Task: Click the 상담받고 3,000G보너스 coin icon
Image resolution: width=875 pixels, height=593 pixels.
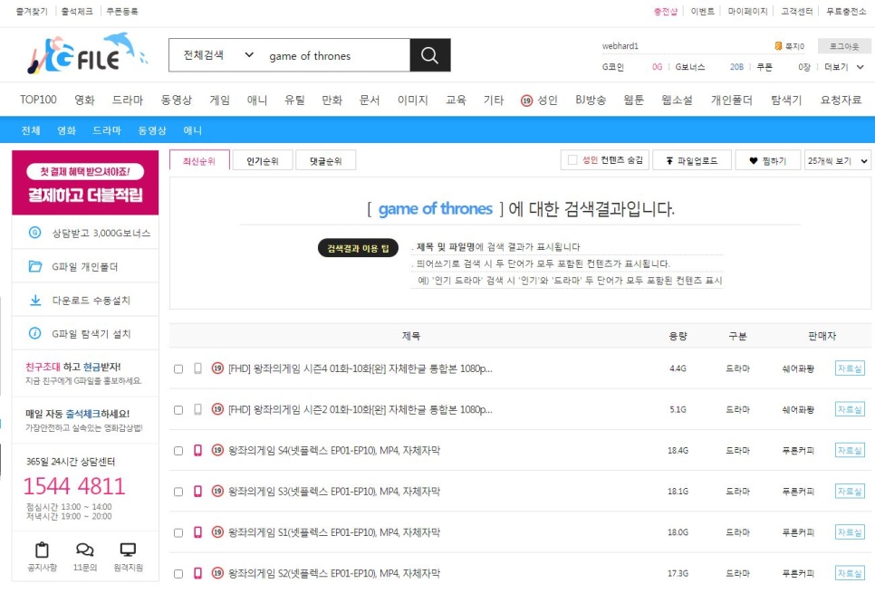Action: (34, 233)
